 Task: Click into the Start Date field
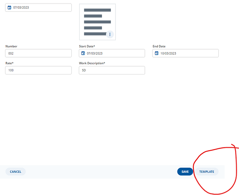coord(112,53)
